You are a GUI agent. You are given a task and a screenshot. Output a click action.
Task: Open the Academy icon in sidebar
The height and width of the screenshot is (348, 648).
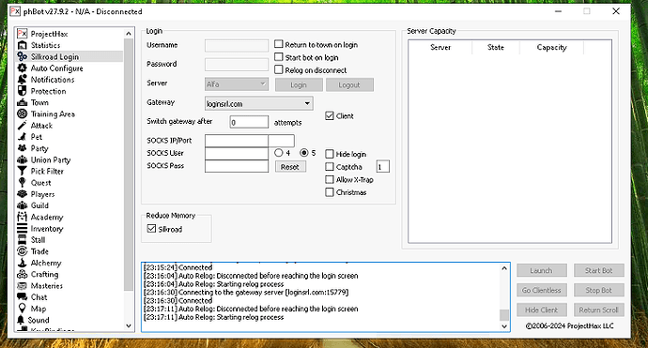(x=22, y=217)
